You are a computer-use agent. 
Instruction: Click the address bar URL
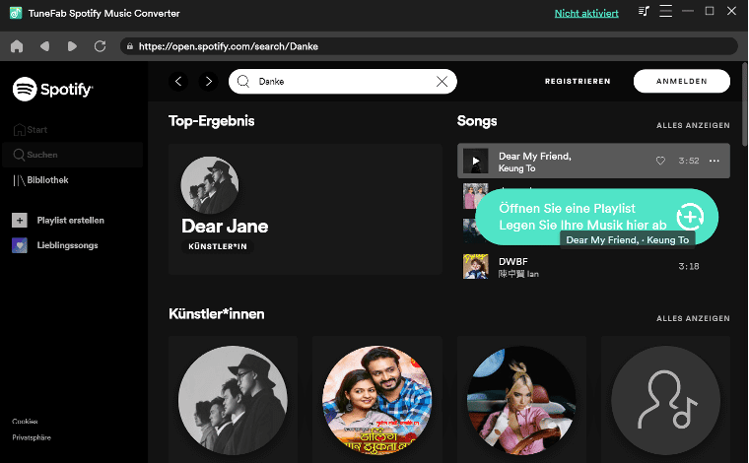[229, 46]
